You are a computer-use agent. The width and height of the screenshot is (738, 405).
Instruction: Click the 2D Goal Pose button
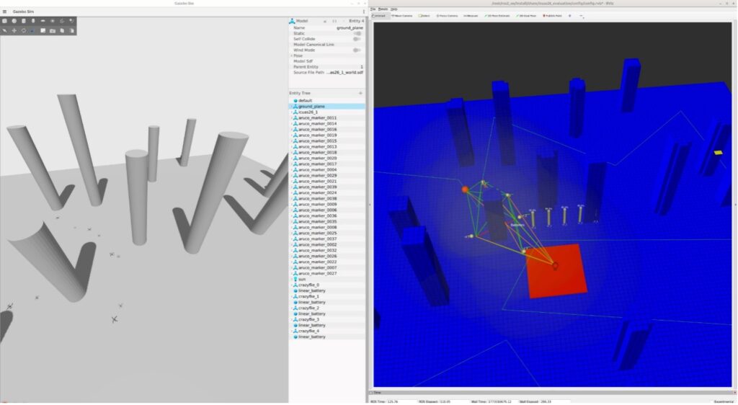[529, 15]
